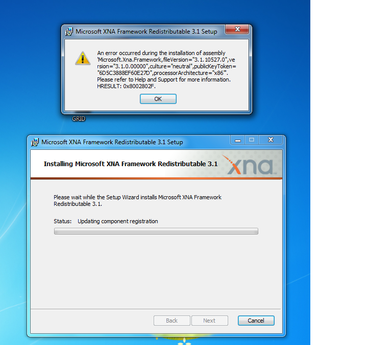The height and width of the screenshot is (345, 392).
Task: Click the greyed-out Next button
Action: coord(209,321)
